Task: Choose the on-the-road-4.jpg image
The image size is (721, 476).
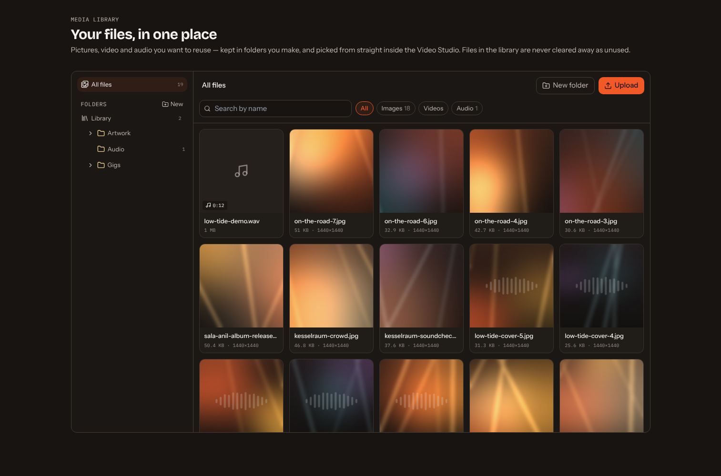Action: click(511, 171)
